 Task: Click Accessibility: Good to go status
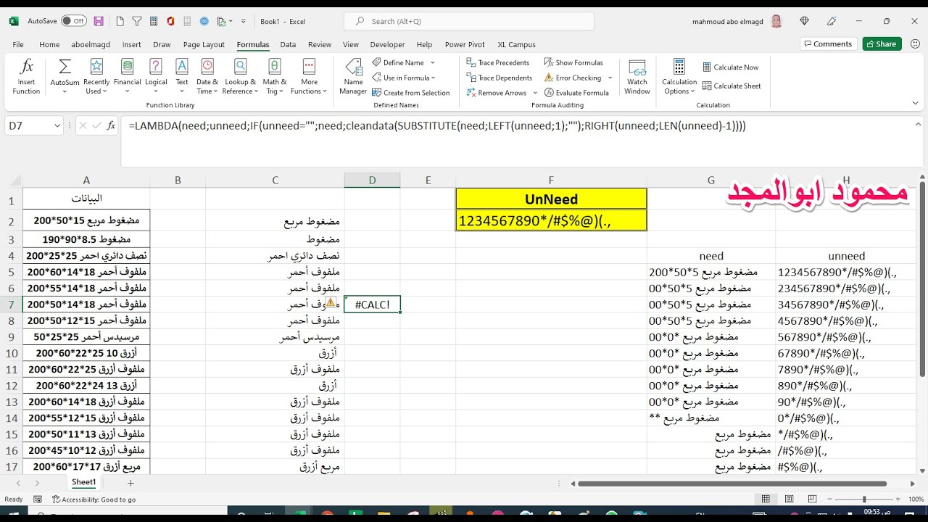coord(94,500)
